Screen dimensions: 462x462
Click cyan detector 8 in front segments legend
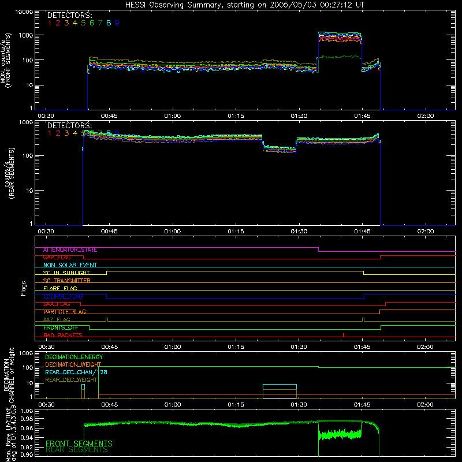point(109,23)
